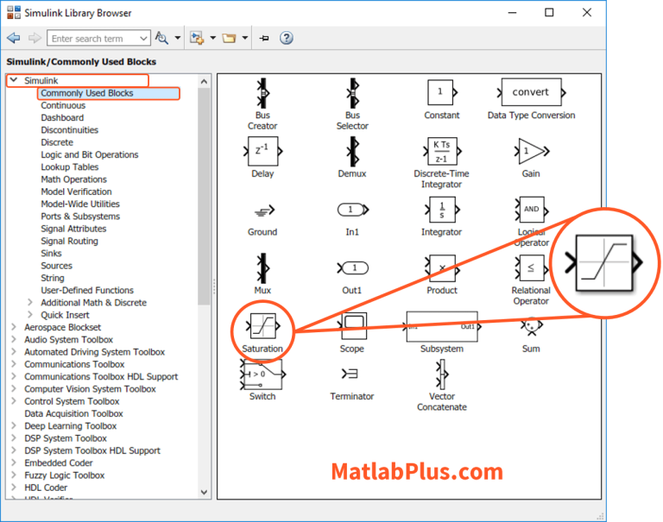Click inside the search term field

coord(91,39)
